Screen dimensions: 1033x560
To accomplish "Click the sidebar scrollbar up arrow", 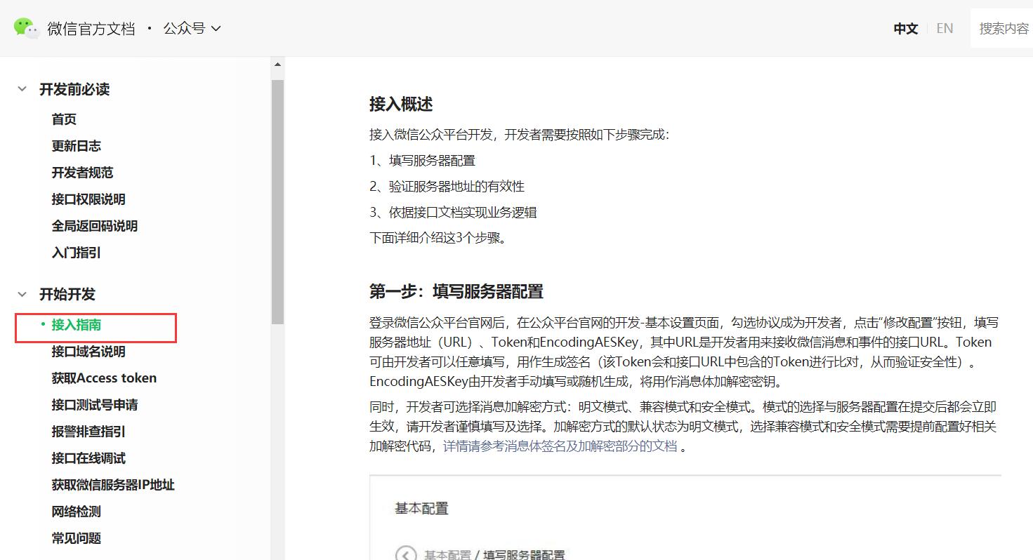I will (277, 64).
